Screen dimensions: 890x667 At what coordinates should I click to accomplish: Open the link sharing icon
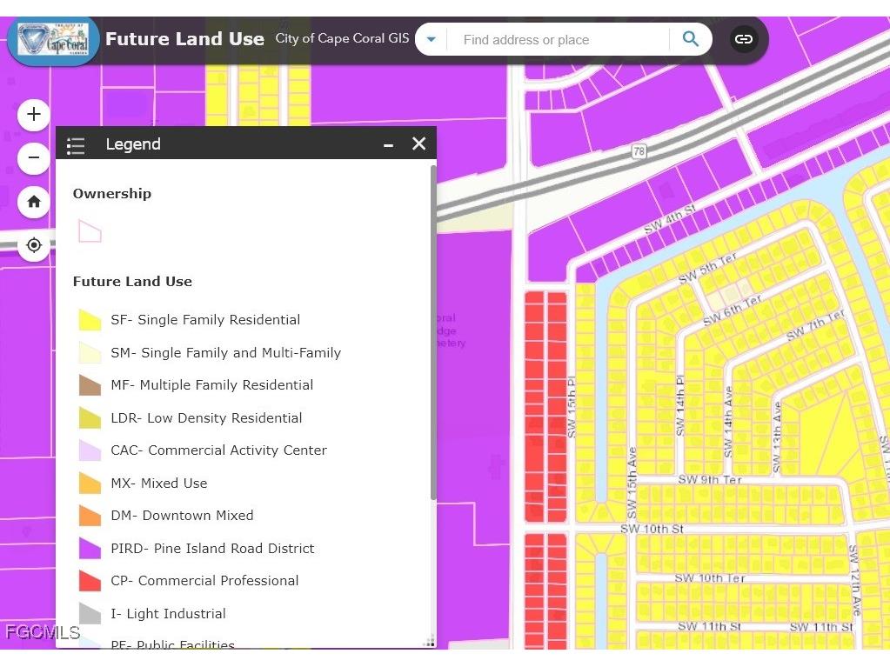pyautogui.click(x=744, y=38)
